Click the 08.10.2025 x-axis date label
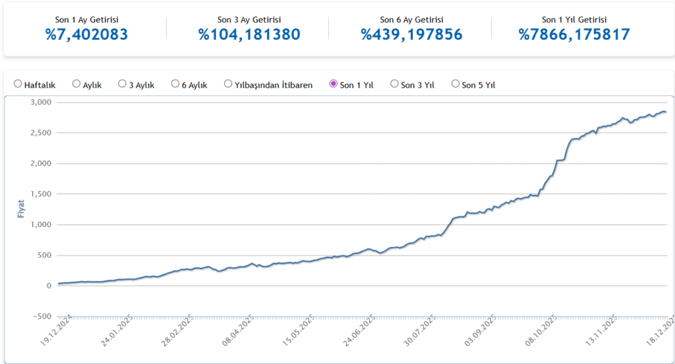Image resolution: width=675 pixels, height=364 pixels. [x=541, y=334]
